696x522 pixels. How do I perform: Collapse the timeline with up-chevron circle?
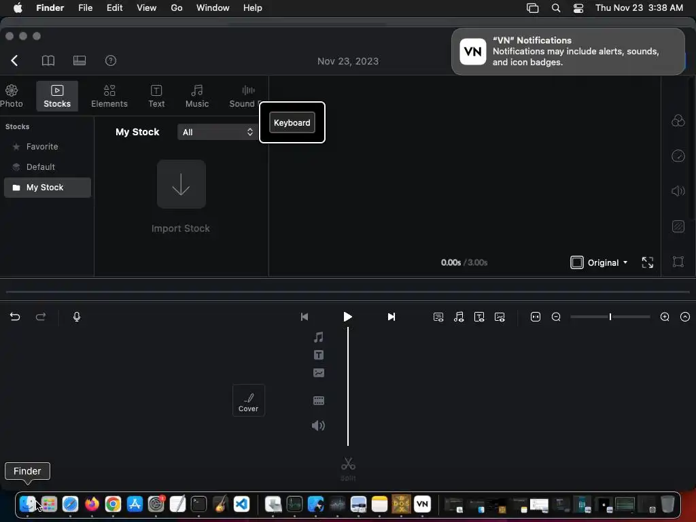[685, 317]
